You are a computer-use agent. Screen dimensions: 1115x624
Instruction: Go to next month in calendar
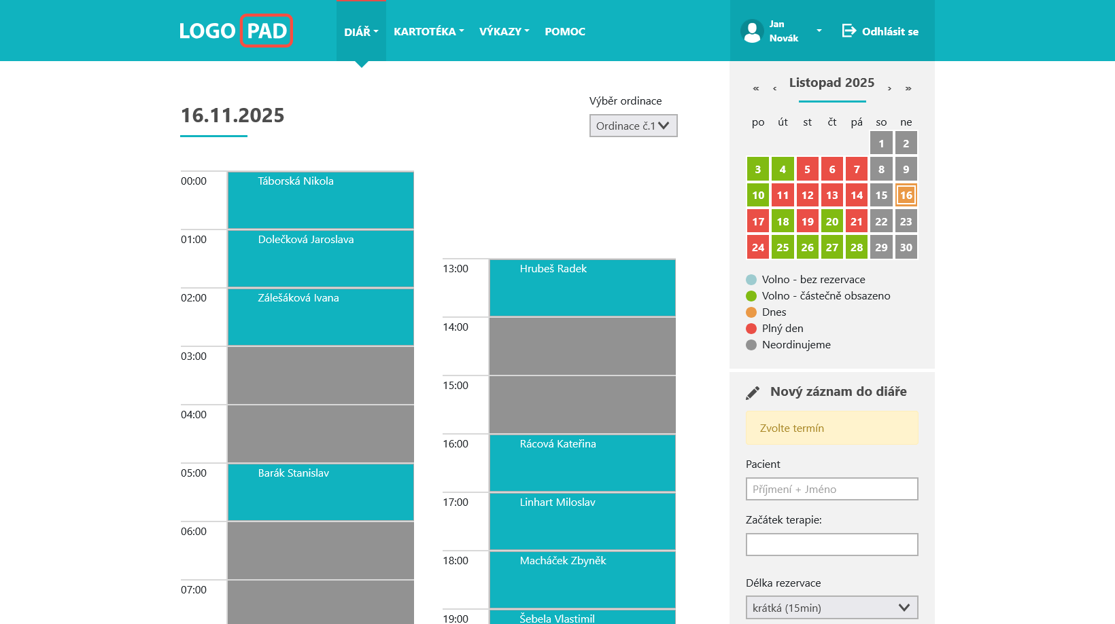[x=889, y=88]
